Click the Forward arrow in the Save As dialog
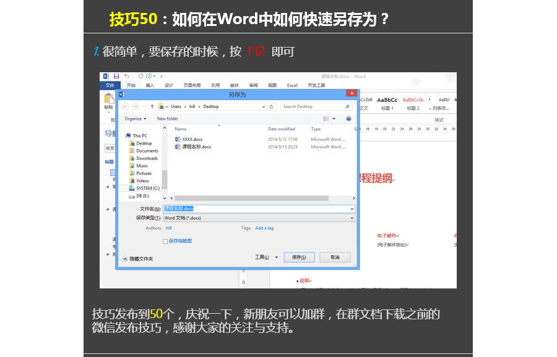This screenshot has width=557, height=357. click(136, 106)
